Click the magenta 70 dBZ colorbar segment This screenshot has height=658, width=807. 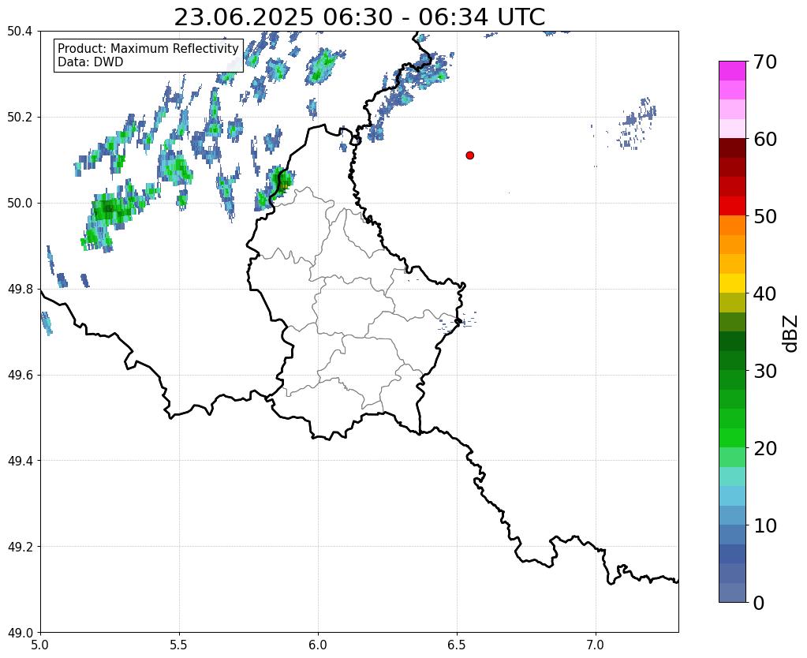(x=732, y=70)
